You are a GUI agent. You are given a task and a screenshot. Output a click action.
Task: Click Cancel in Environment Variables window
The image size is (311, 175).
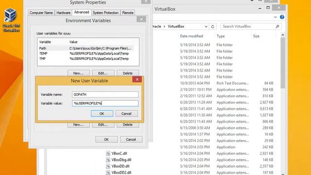pyautogui.click(x=131, y=140)
